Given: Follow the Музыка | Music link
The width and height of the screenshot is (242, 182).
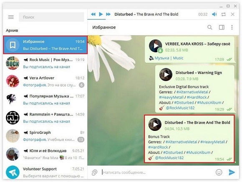Looking at the screenshot, I should point(169,58).
